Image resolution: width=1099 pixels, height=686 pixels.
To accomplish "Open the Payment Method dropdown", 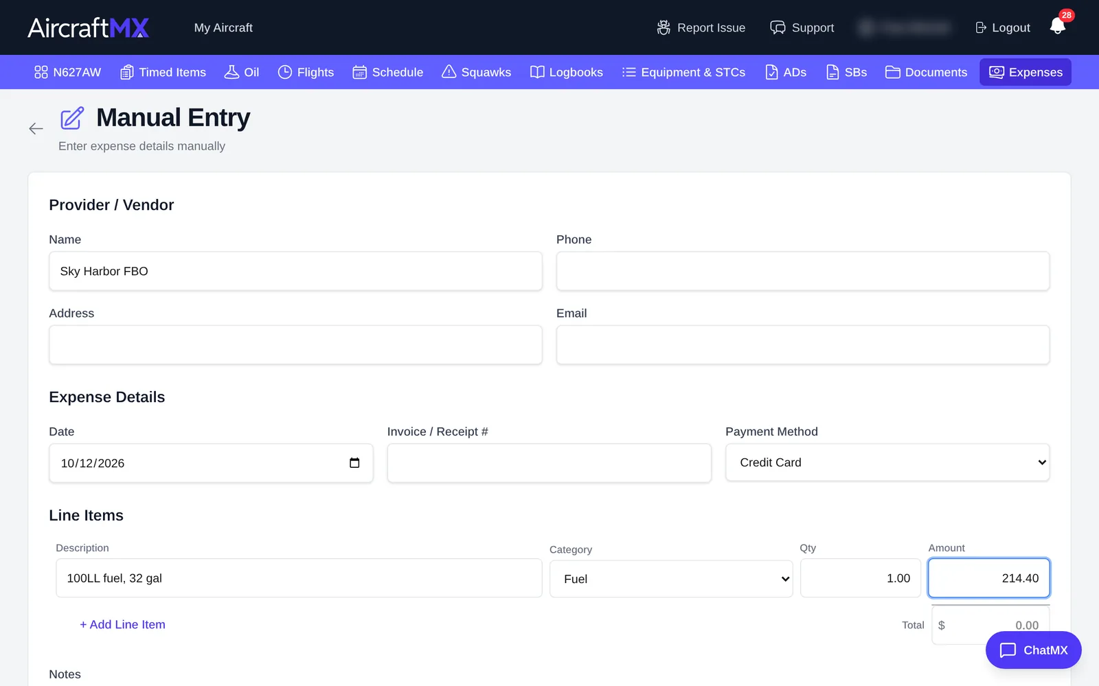I will point(887,462).
